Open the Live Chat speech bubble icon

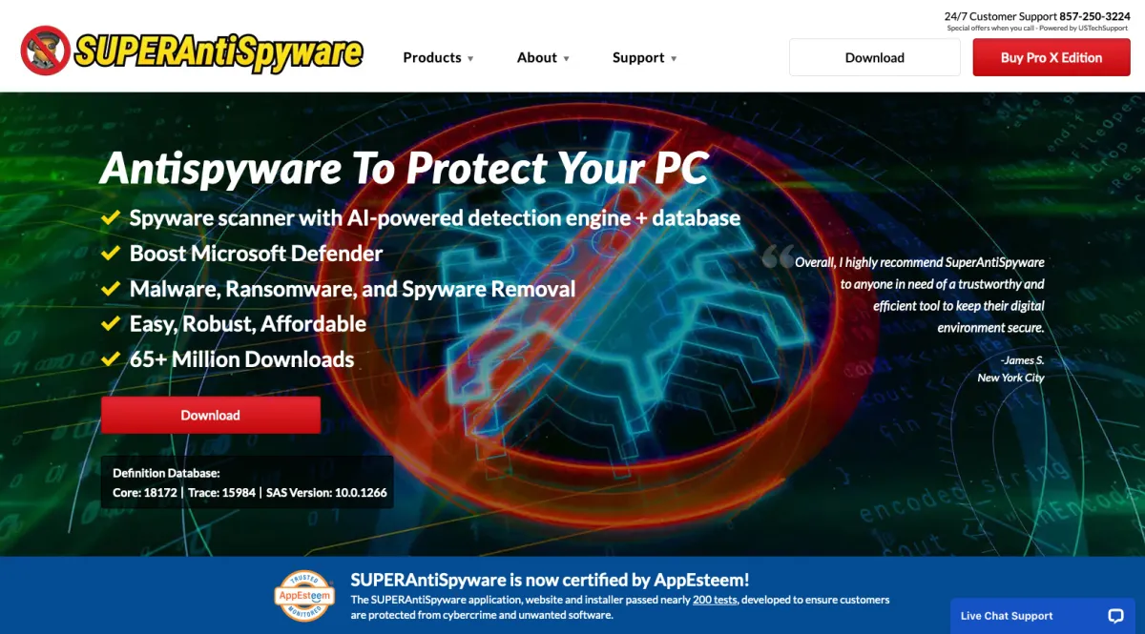pos(1115,616)
